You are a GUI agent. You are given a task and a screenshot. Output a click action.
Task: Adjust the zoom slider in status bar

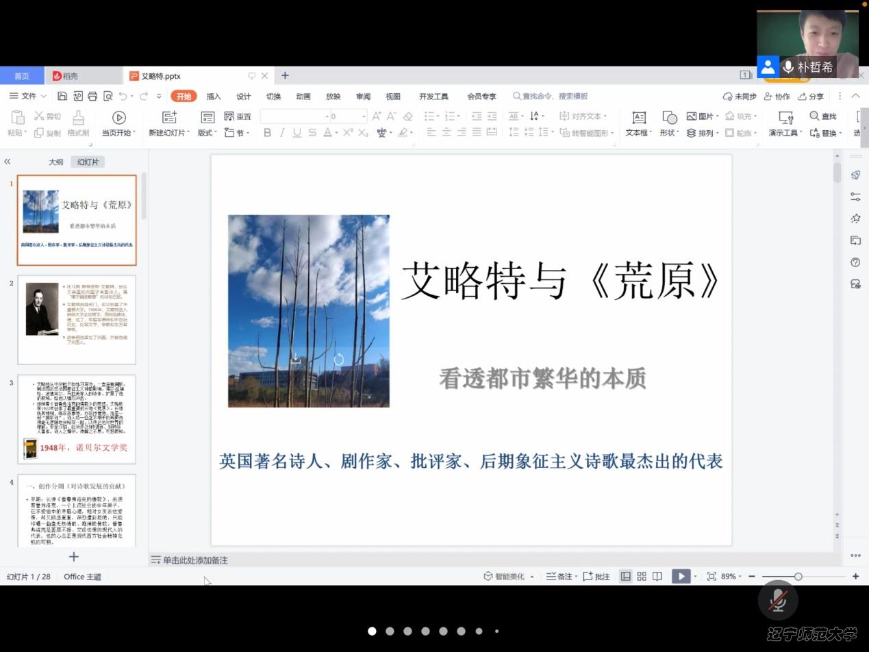800,576
